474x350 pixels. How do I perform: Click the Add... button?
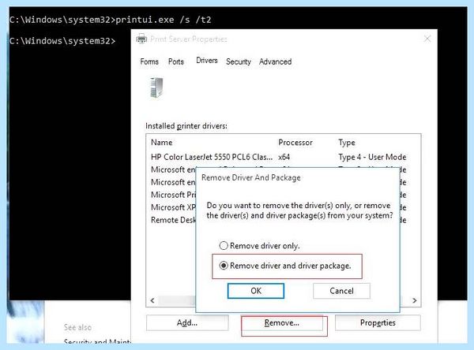click(x=187, y=323)
